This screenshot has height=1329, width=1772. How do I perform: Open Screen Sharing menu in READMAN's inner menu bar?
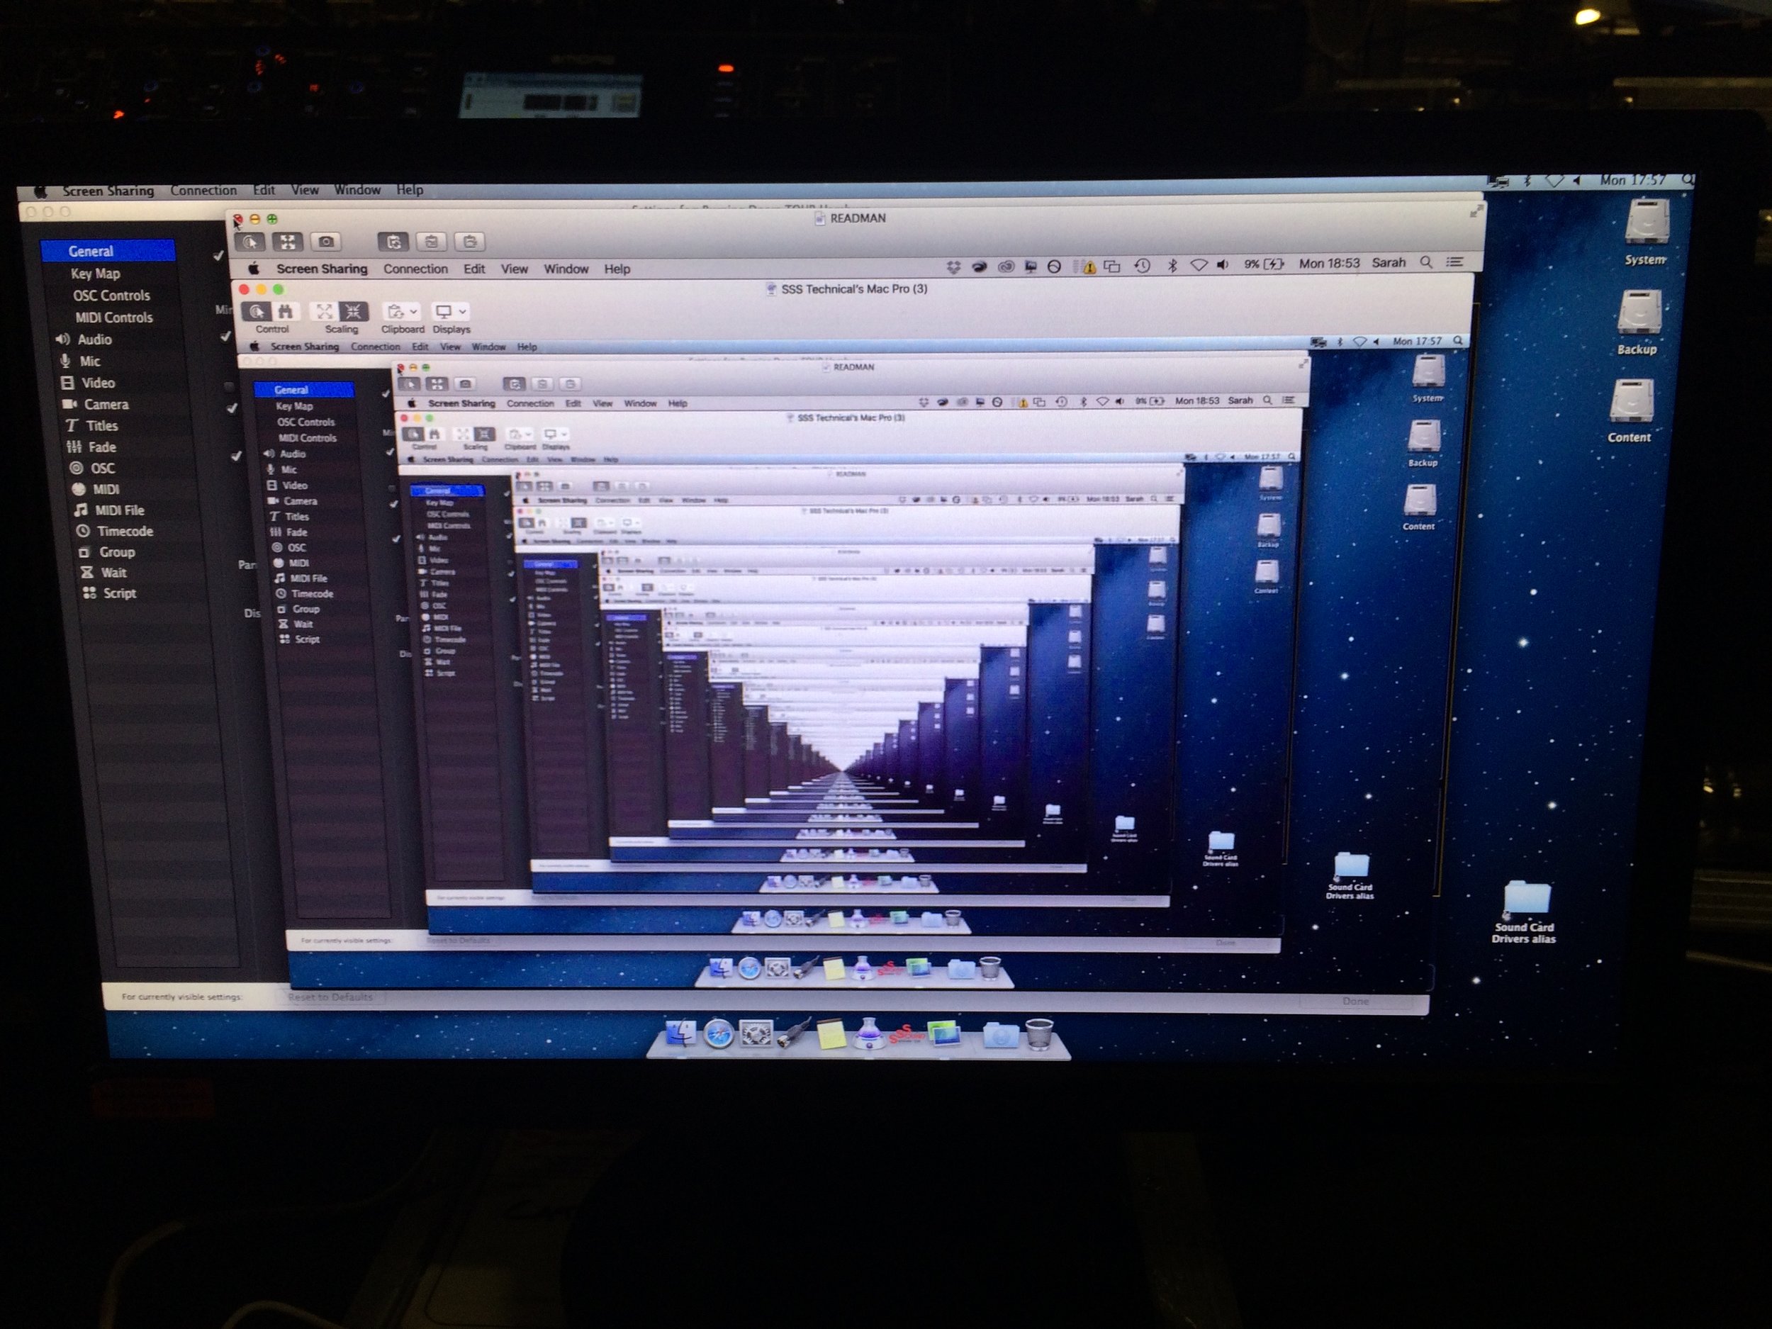pos(321,269)
